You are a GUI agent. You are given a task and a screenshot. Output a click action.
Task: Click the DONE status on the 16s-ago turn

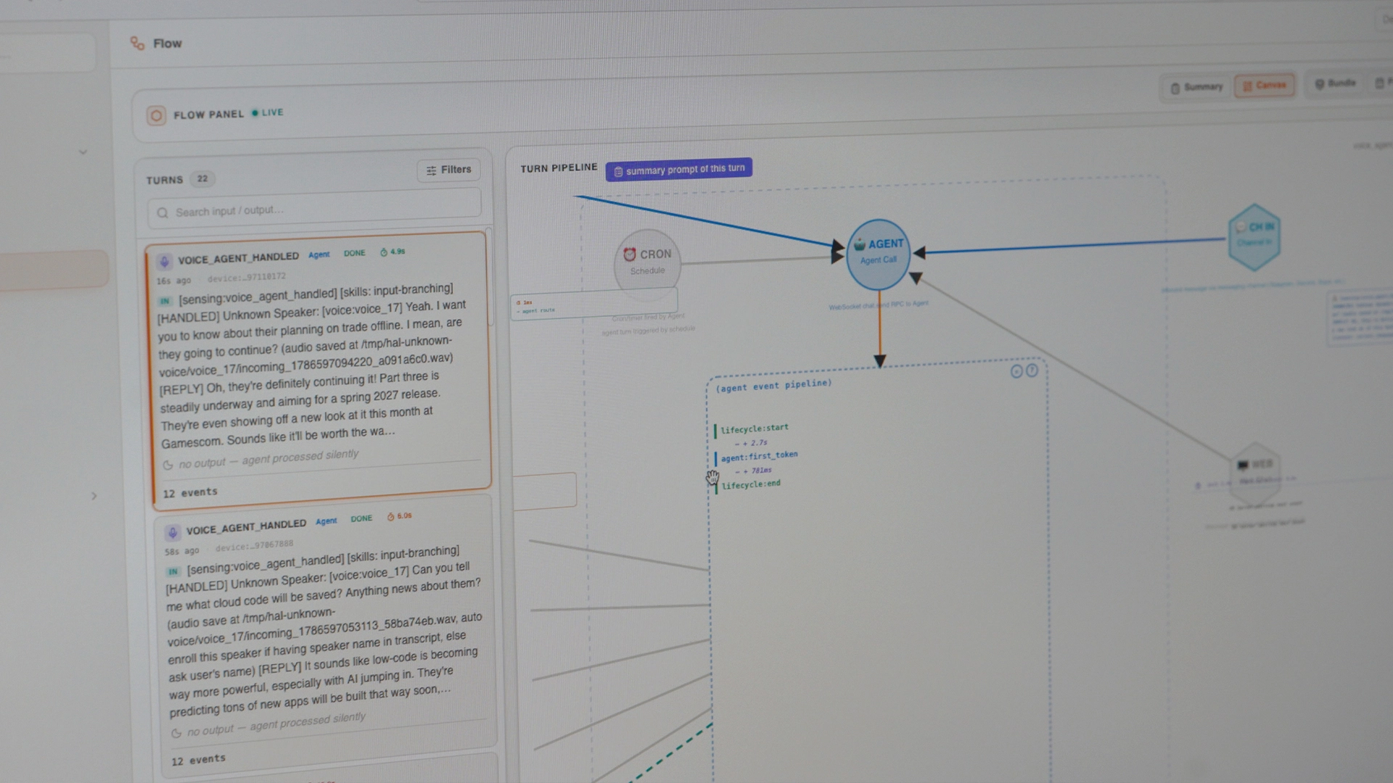tap(355, 253)
